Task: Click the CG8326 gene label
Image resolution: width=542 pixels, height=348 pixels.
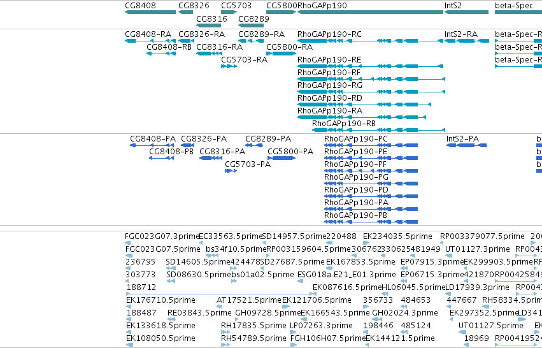Action: [194, 6]
